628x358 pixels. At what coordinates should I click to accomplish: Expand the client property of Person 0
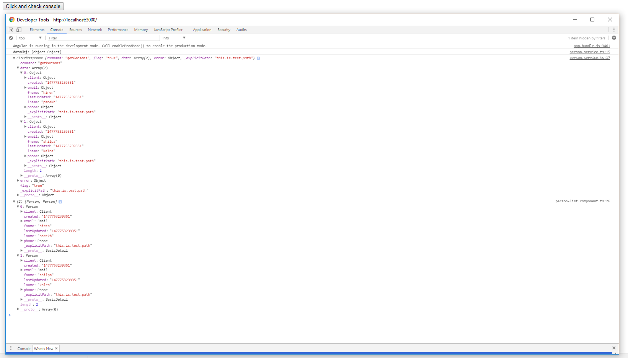tap(21, 211)
